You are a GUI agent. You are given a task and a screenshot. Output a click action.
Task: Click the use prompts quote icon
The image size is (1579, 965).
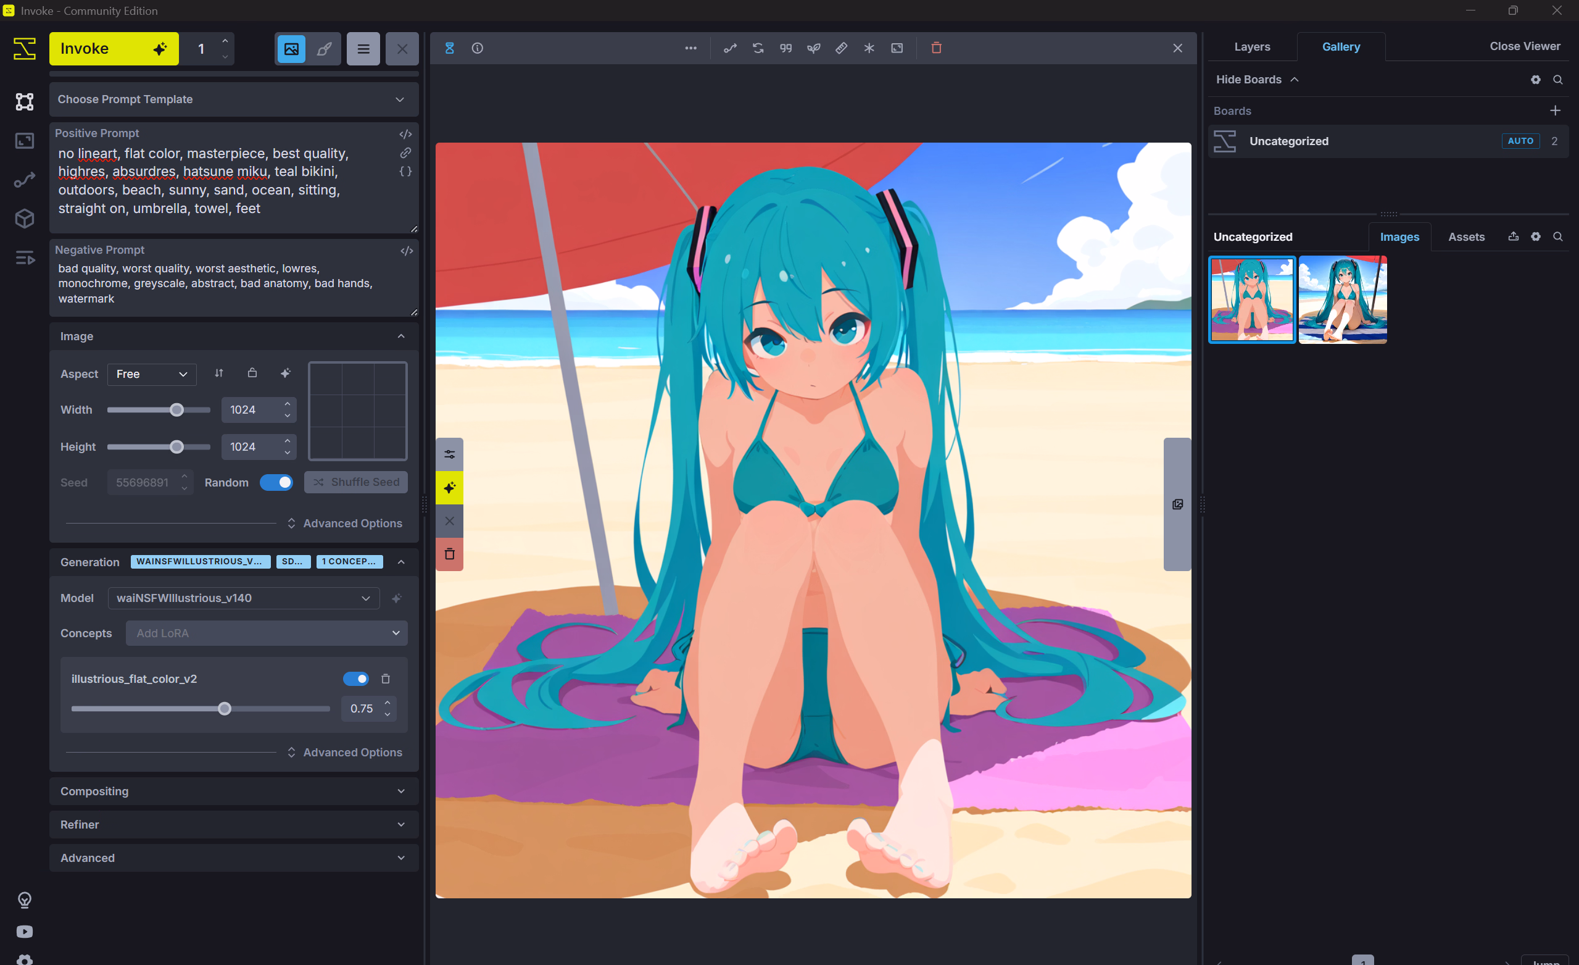785,48
